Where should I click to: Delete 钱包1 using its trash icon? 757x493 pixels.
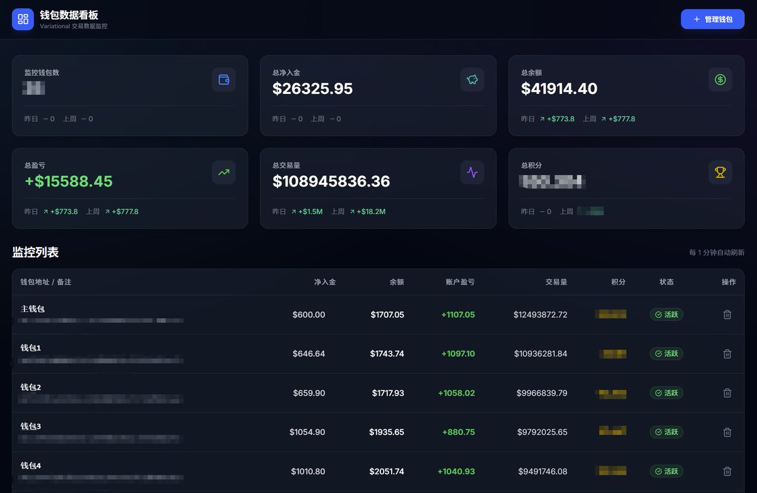tap(727, 354)
